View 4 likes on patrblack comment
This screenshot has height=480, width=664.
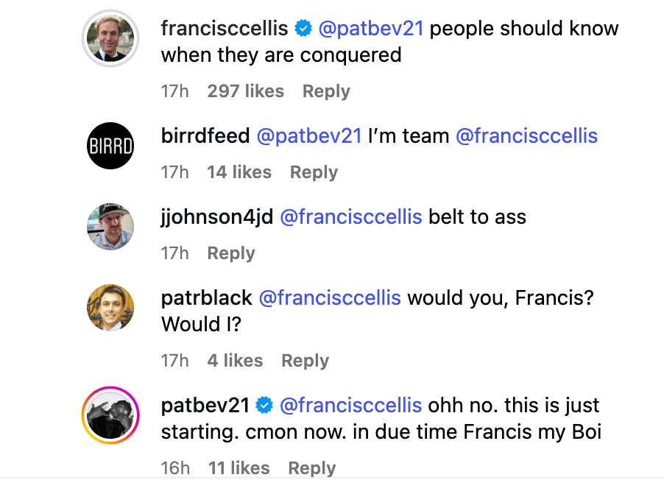[x=235, y=361]
